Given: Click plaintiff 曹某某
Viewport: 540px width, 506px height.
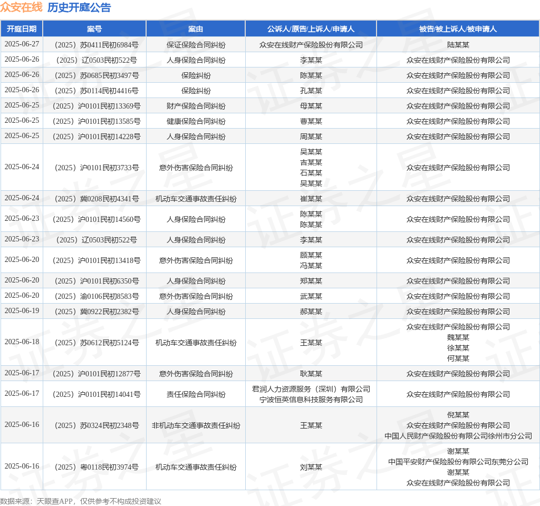Looking at the screenshot, I should pyautogui.click(x=311, y=121).
